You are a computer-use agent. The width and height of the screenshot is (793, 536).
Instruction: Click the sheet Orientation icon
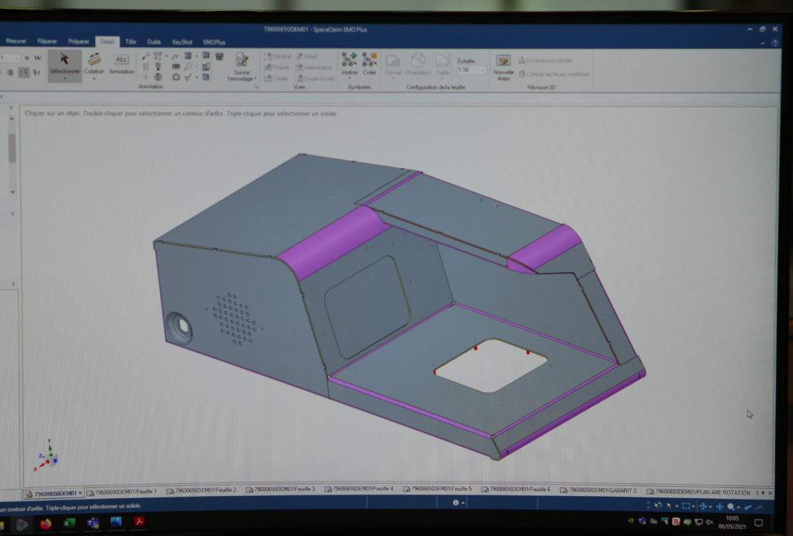pyautogui.click(x=418, y=65)
